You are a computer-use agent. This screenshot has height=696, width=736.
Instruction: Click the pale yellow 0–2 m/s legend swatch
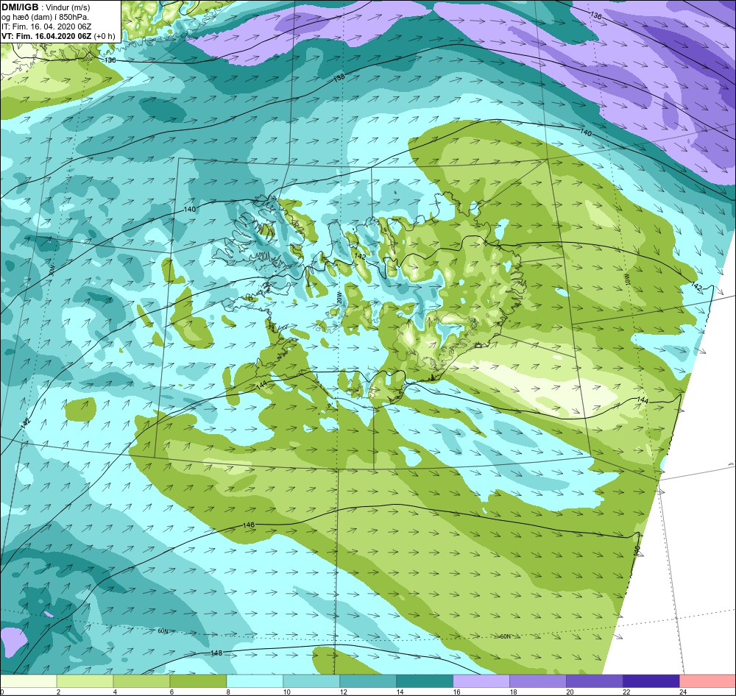pyautogui.click(x=29, y=681)
